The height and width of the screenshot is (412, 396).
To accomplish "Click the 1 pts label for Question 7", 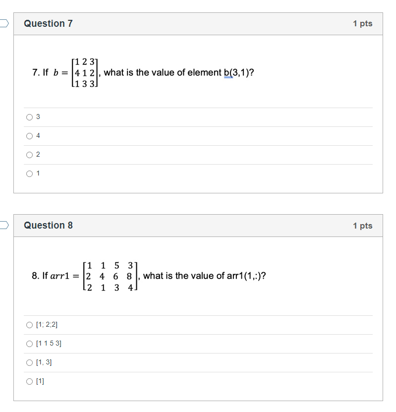I will (363, 23).
